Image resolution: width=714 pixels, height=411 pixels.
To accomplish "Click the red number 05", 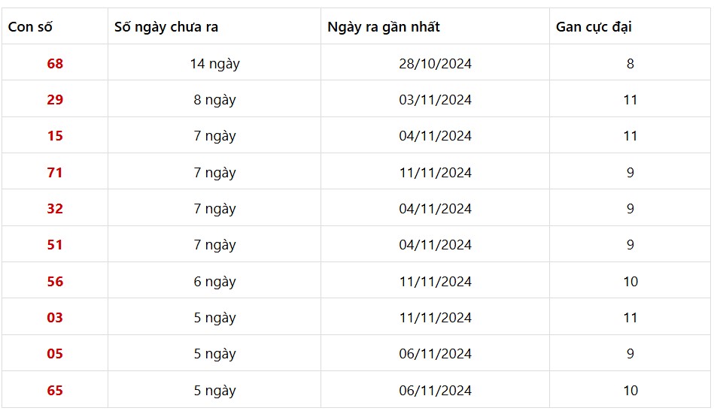I will point(55,354).
